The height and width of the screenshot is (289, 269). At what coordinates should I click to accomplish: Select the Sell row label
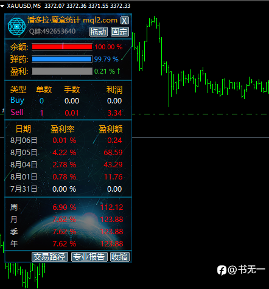[x=17, y=112]
